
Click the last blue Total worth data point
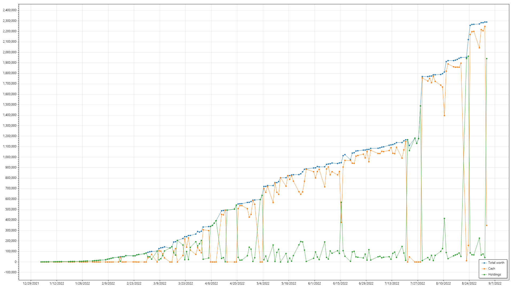[x=487, y=22]
